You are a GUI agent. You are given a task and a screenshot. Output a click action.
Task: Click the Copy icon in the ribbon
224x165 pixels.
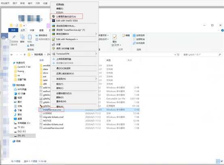click(22, 37)
